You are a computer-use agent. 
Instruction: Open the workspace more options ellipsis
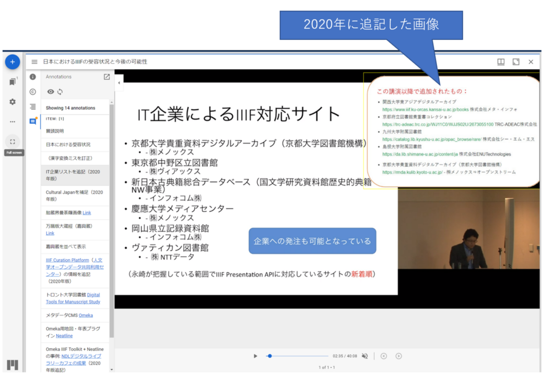click(x=13, y=122)
